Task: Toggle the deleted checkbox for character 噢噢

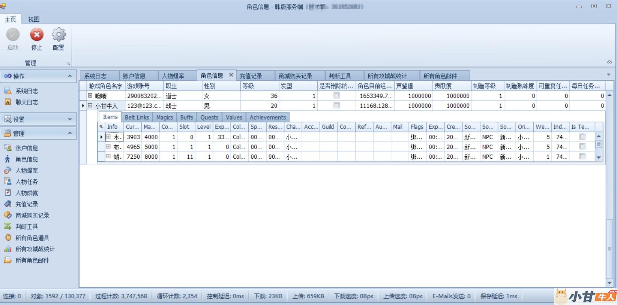Action: [x=336, y=96]
